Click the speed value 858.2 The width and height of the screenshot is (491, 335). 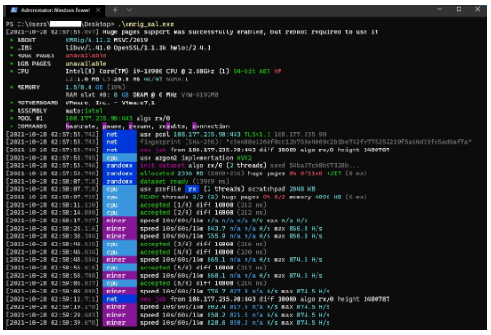[x=216, y=315]
